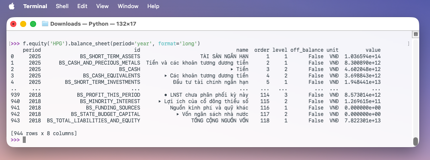Click the 'order' column header
Image resolution: width=430 pixels, height=160 pixels.
pos(262,50)
